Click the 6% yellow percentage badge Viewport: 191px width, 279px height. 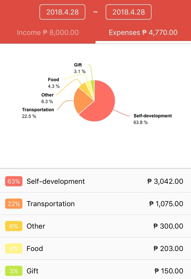pos(14,226)
